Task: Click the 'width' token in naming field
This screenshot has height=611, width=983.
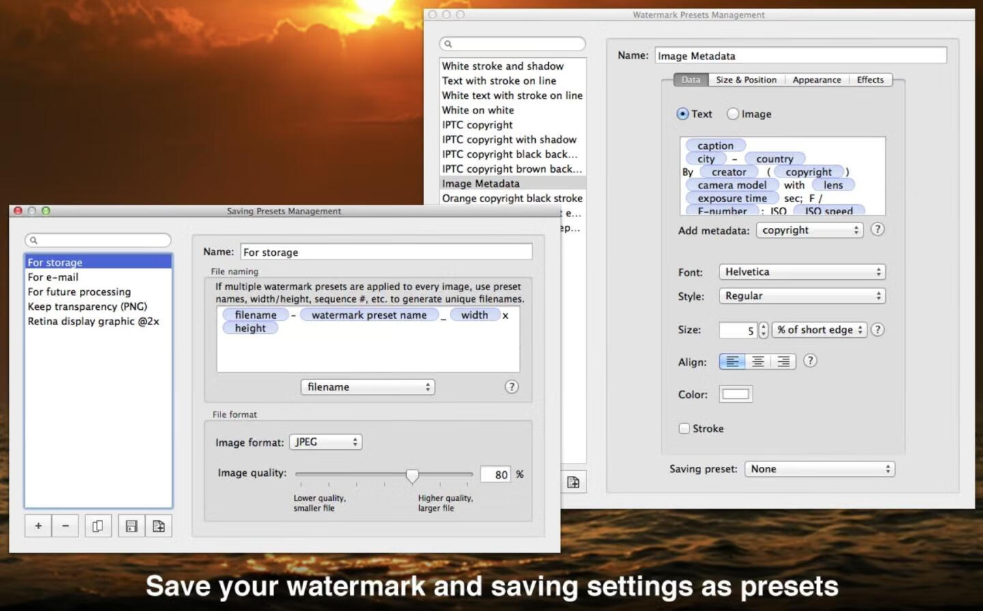Action: [474, 315]
